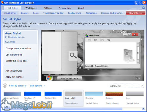The height and width of the screenshot is (112, 147).
Task: Open the Colours section
Action: 25,13
